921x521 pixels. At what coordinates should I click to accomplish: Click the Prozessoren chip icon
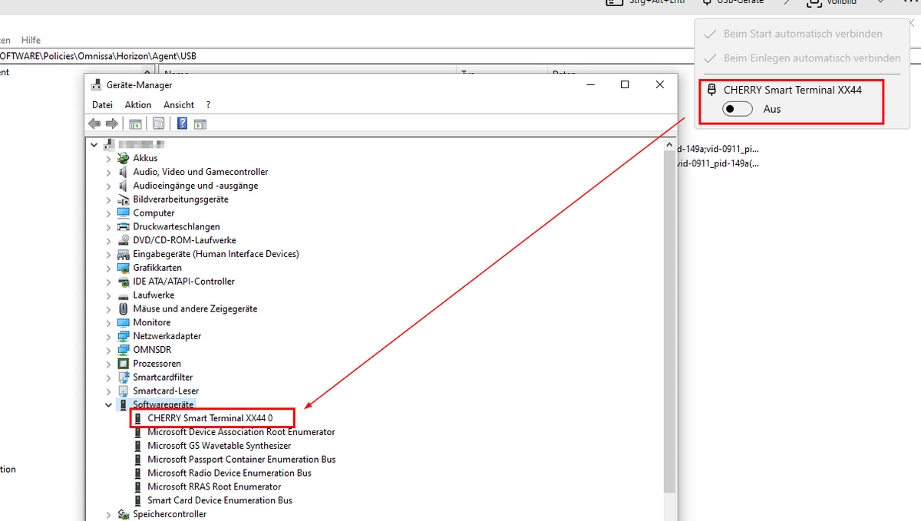pyautogui.click(x=124, y=364)
